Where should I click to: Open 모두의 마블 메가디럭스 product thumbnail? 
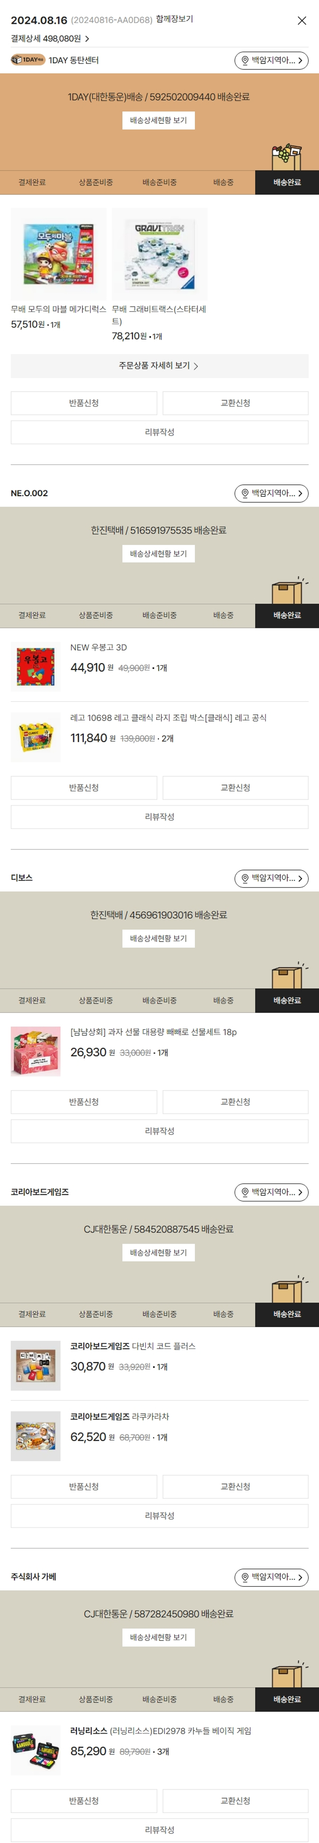59,254
